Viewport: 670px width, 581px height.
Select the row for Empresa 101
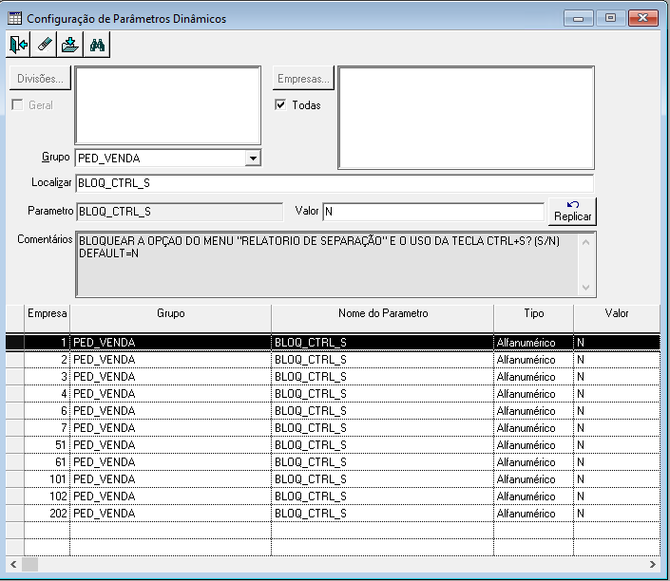point(333,479)
